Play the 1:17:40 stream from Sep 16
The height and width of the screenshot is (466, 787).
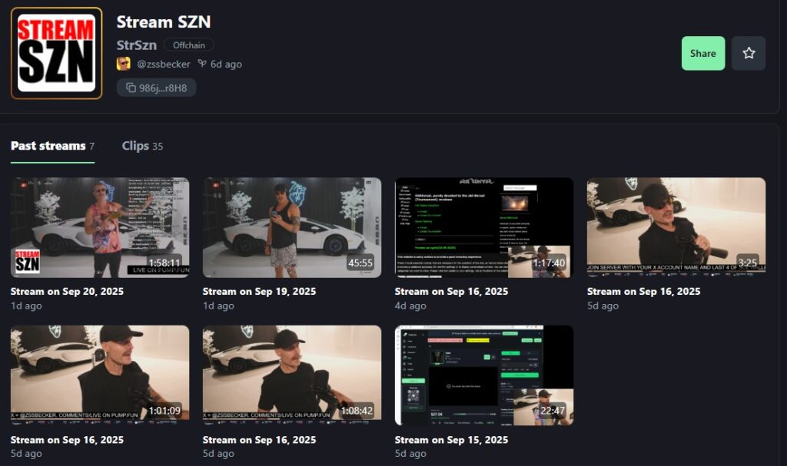pyautogui.click(x=484, y=227)
